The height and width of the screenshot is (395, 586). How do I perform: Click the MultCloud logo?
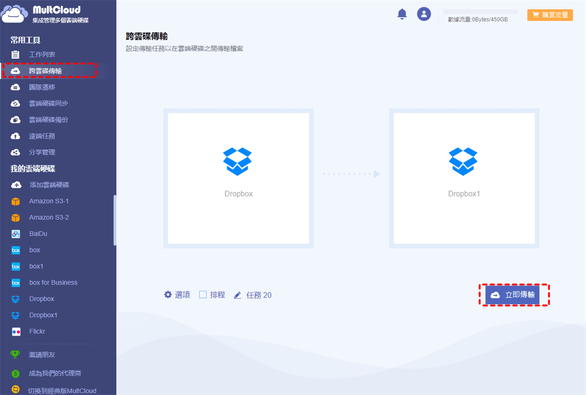pos(45,14)
